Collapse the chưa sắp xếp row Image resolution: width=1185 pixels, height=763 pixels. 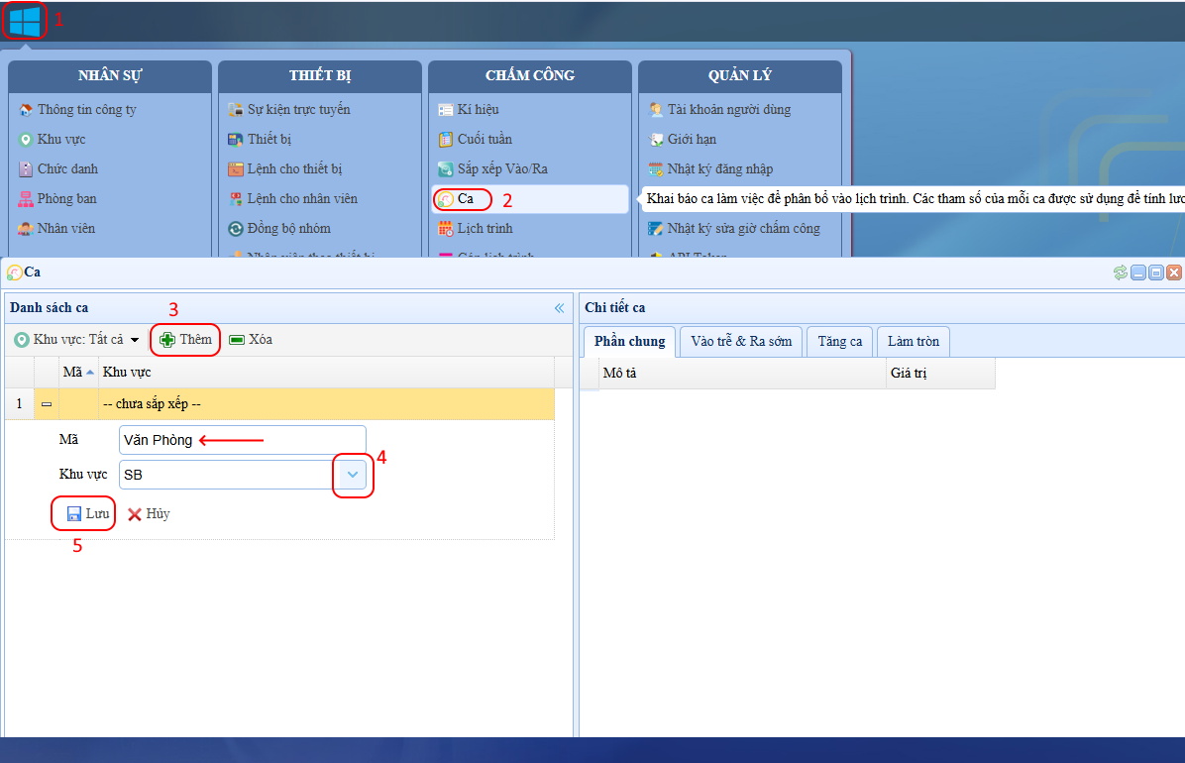47,404
